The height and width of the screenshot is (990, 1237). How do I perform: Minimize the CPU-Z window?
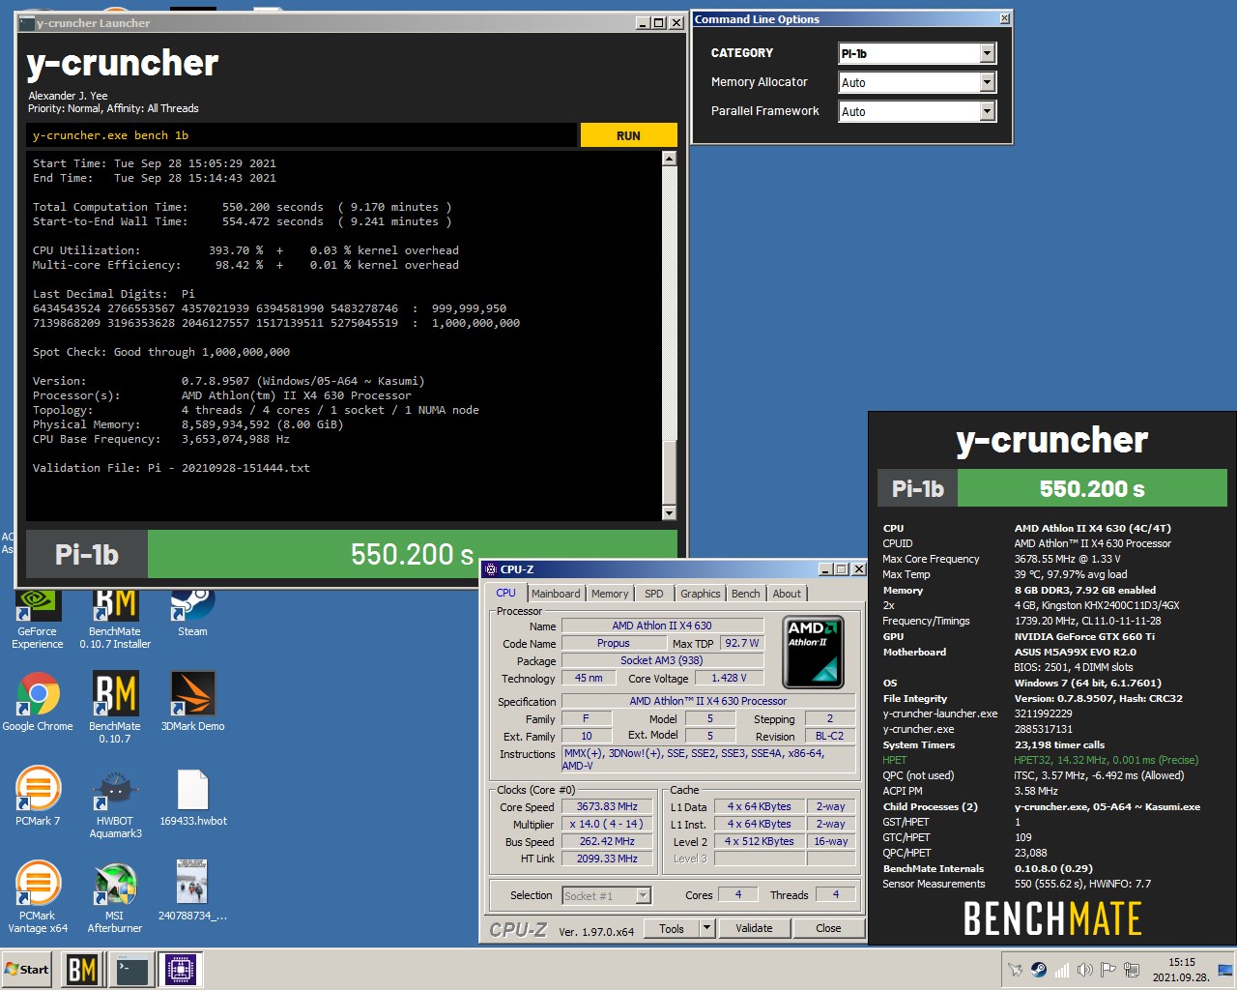click(x=825, y=569)
